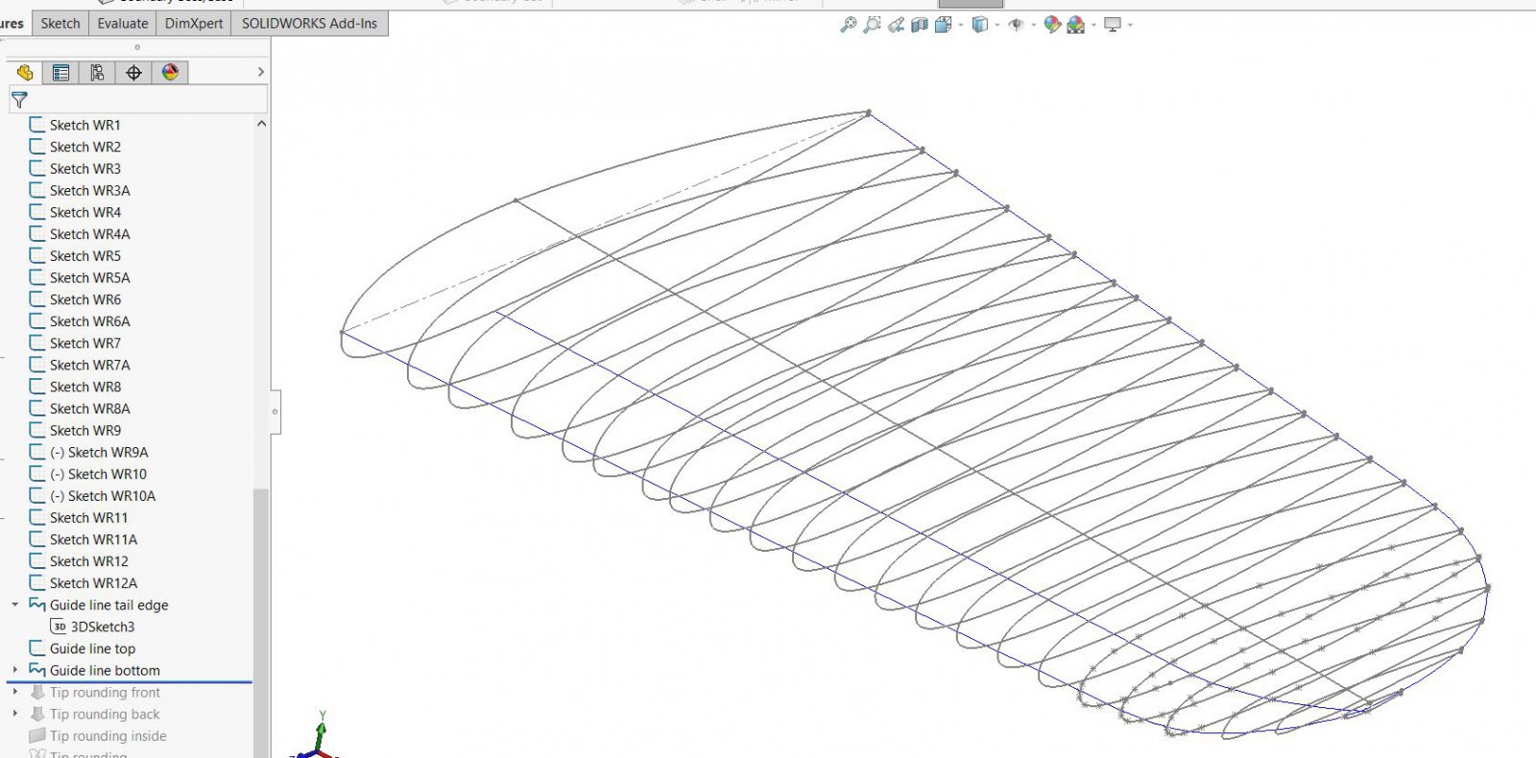1536x758 pixels.
Task: Click the Previous View icon
Action: point(896,25)
